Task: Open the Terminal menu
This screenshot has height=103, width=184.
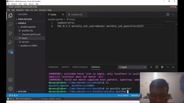Action: (x=43, y=10)
